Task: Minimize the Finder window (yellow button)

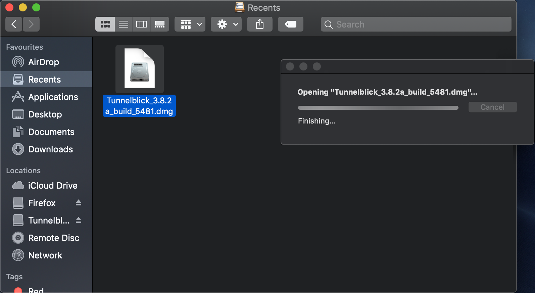Action: tap(23, 7)
